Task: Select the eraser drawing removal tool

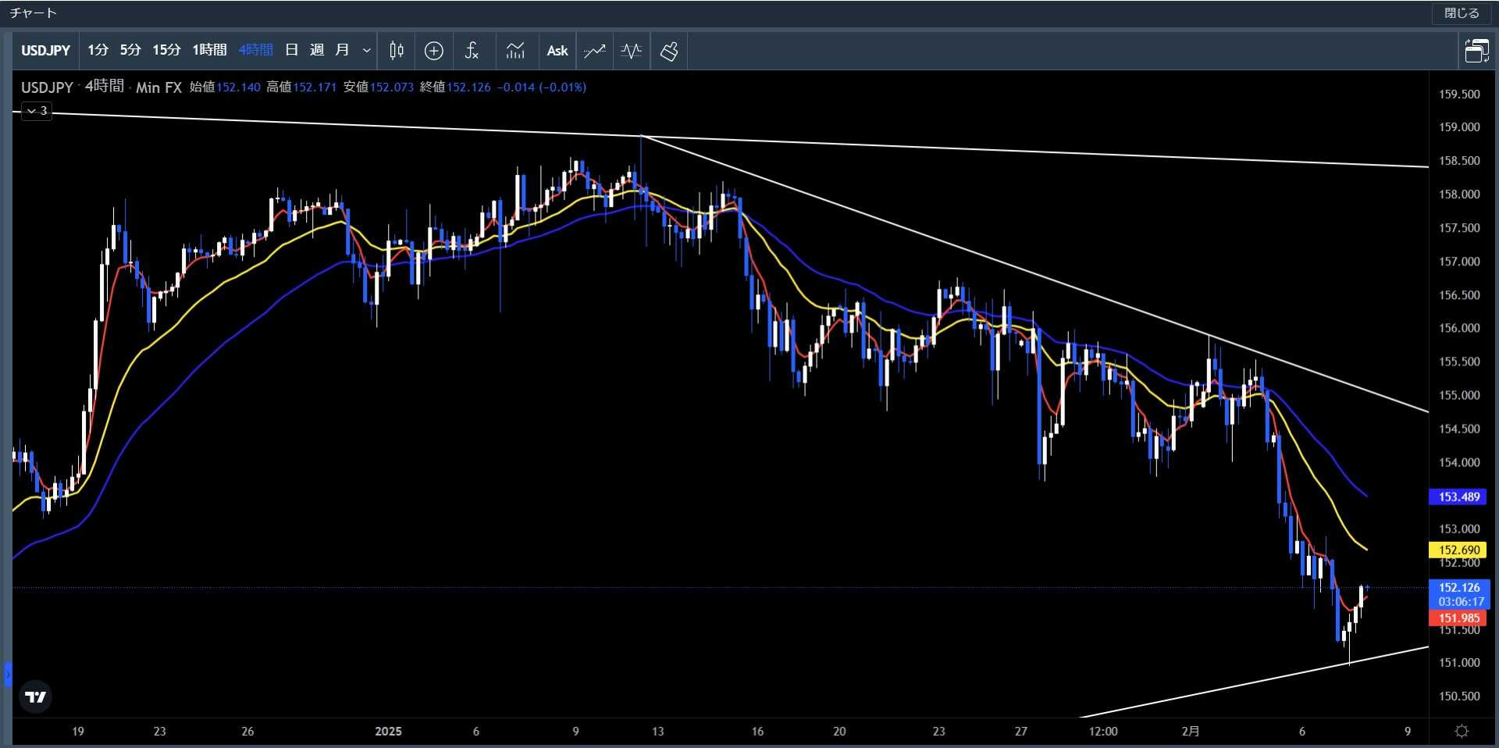Action: pyautogui.click(x=669, y=51)
